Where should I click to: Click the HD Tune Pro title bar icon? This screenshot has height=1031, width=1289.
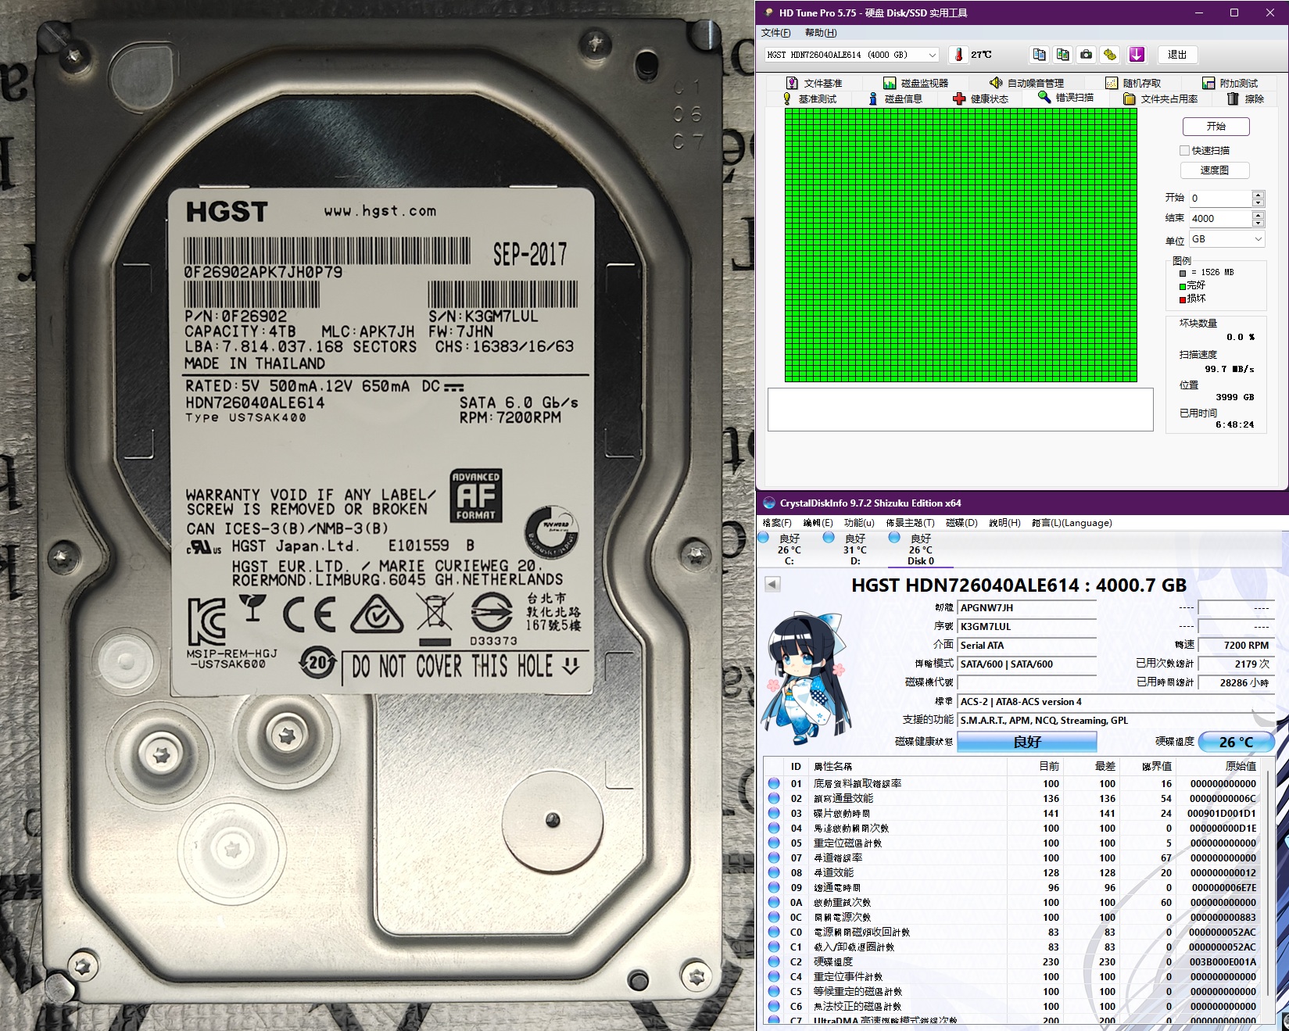pyautogui.click(x=767, y=13)
